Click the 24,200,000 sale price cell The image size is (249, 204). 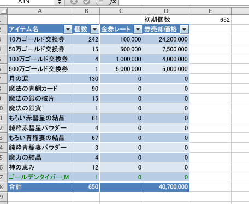pyautogui.click(x=166, y=39)
